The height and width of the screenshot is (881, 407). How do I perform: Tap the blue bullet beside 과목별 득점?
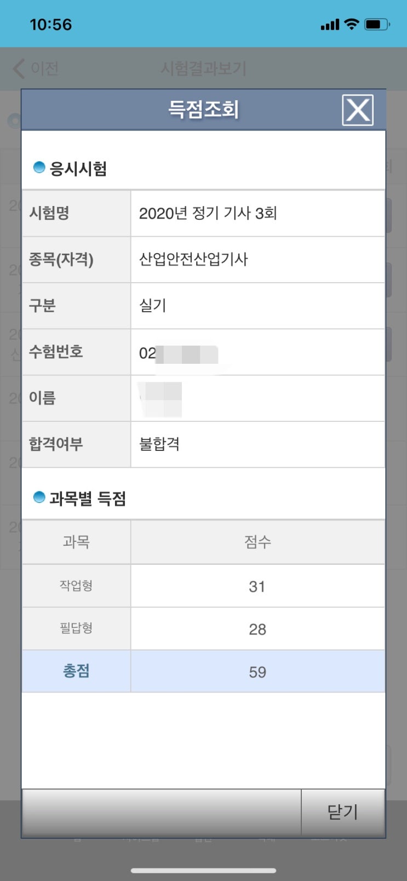tap(39, 497)
